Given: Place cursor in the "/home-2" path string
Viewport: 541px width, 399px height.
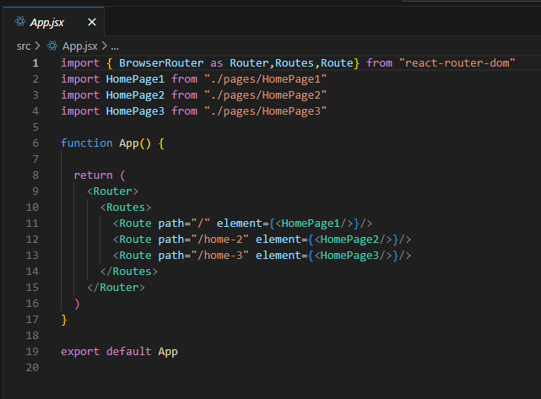Looking at the screenshot, I should [x=219, y=239].
